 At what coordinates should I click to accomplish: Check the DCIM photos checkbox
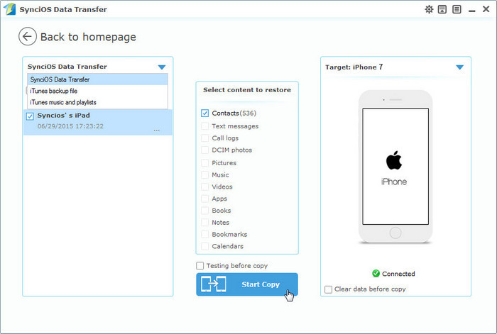point(204,150)
